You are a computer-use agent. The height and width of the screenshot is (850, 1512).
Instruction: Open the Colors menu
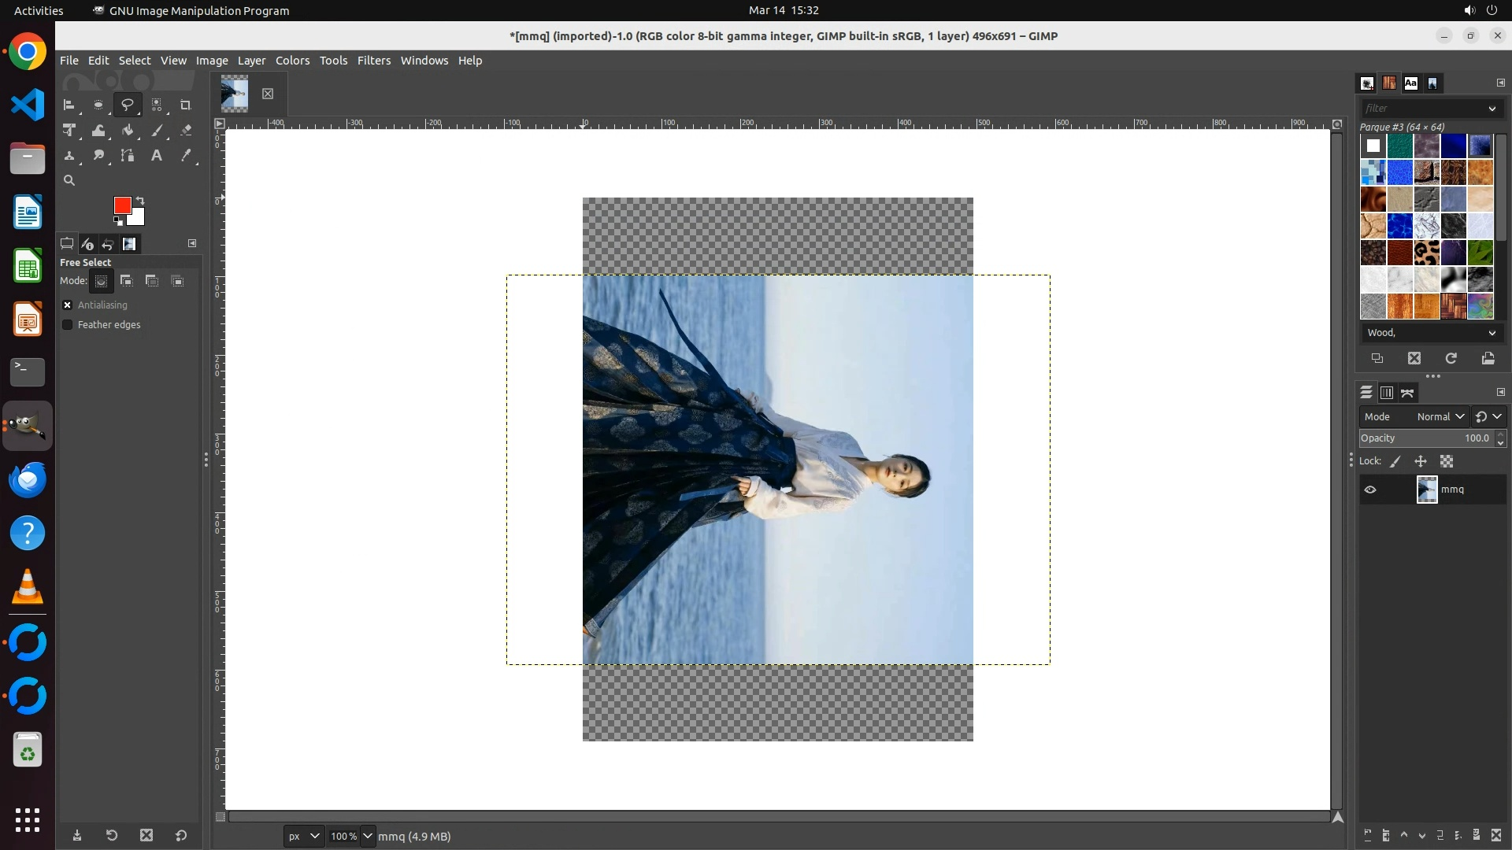[x=292, y=61]
